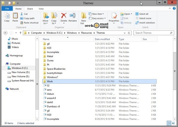The height and width of the screenshot is (127, 178).
Task: Select the Work folder
Action: pyautogui.click(x=99, y=81)
